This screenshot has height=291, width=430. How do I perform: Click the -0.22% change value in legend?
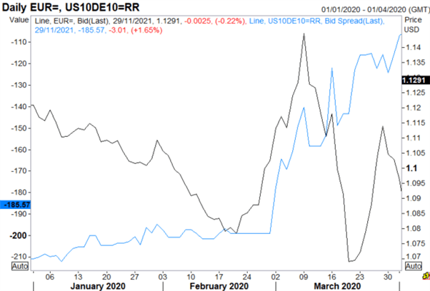230,21
